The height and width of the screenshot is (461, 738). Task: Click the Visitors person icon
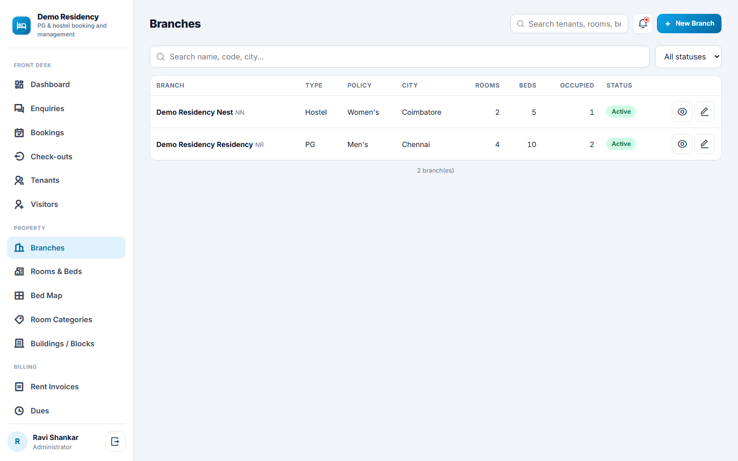tap(19, 204)
